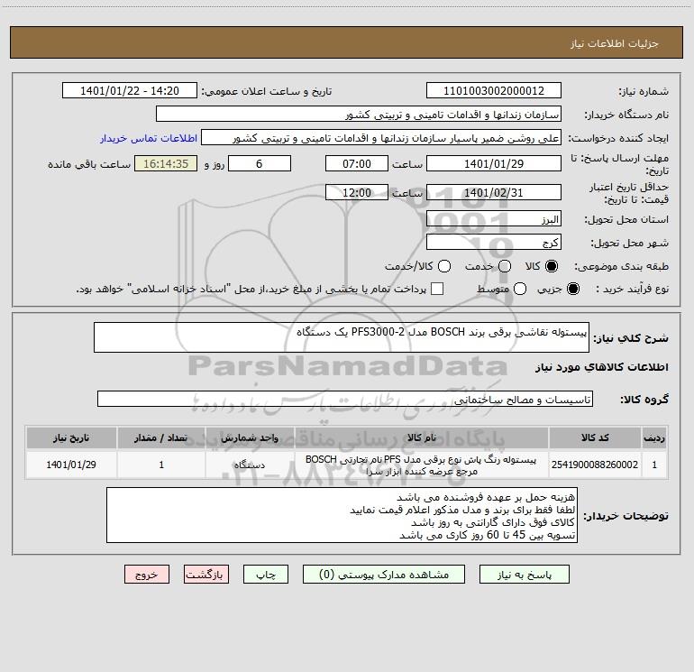
Task: Click the remaining time 16:14:35 field
Action: click(x=166, y=163)
